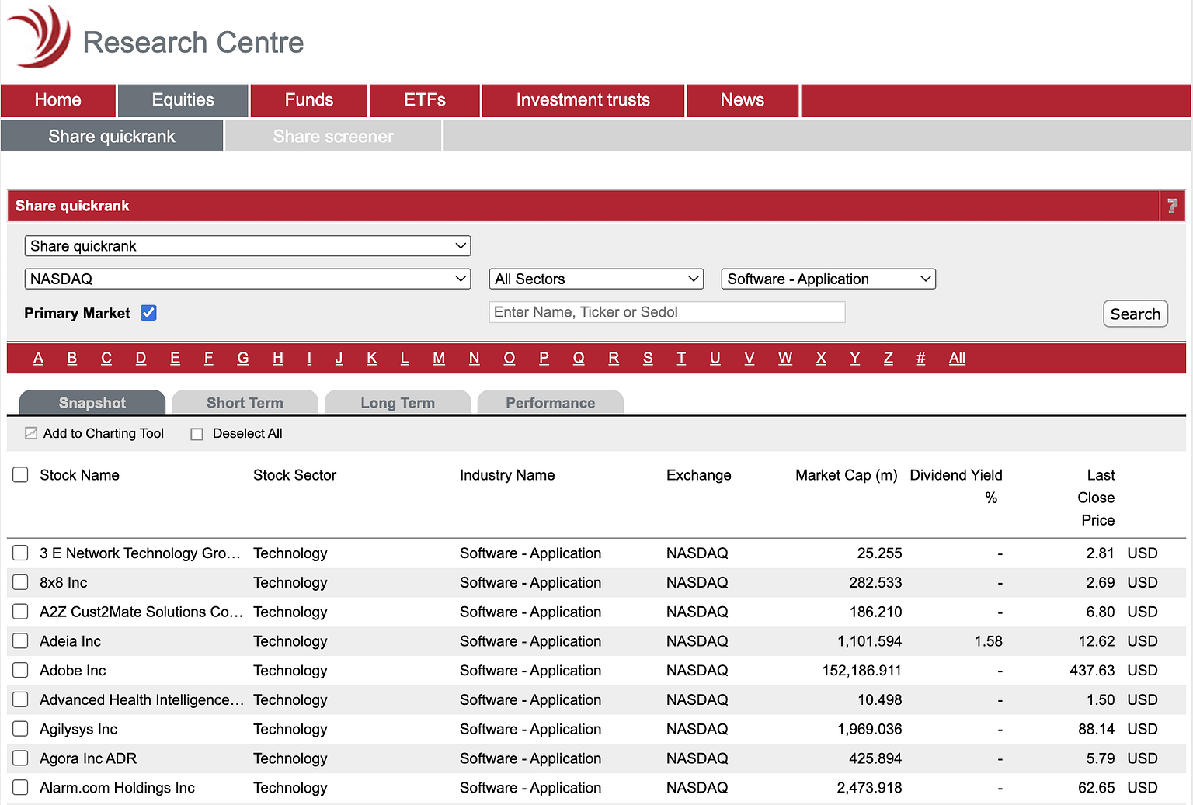Image resolution: width=1193 pixels, height=805 pixels.
Task: Select the checkbox next to Adobe Inc
Action: point(20,670)
